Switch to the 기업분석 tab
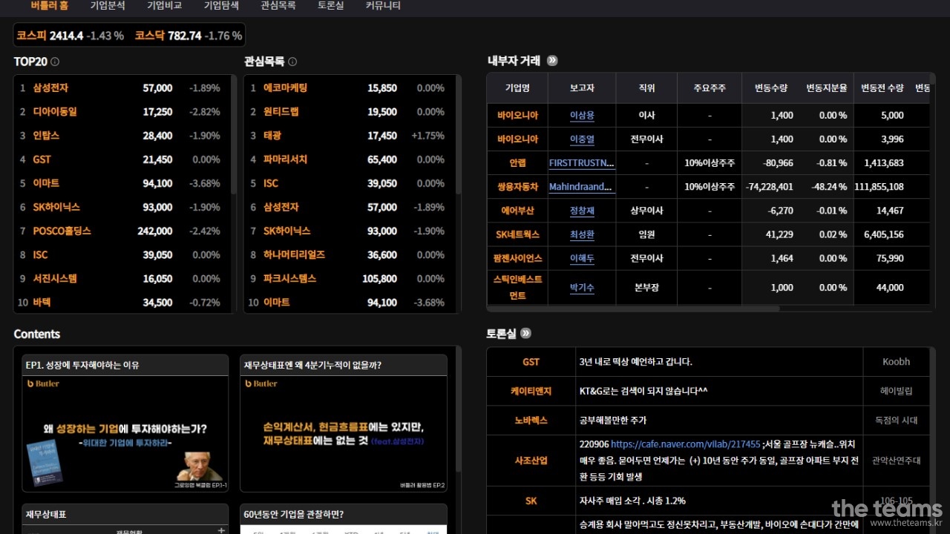The width and height of the screenshot is (950, 534). (x=108, y=6)
